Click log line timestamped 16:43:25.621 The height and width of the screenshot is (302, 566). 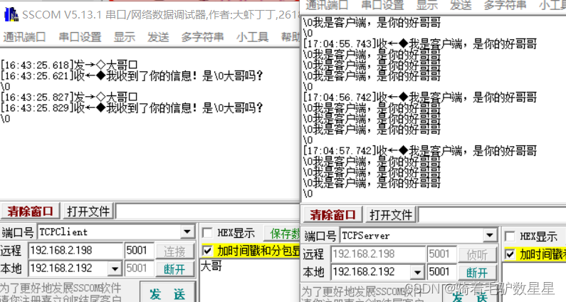pyautogui.click(x=132, y=76)
